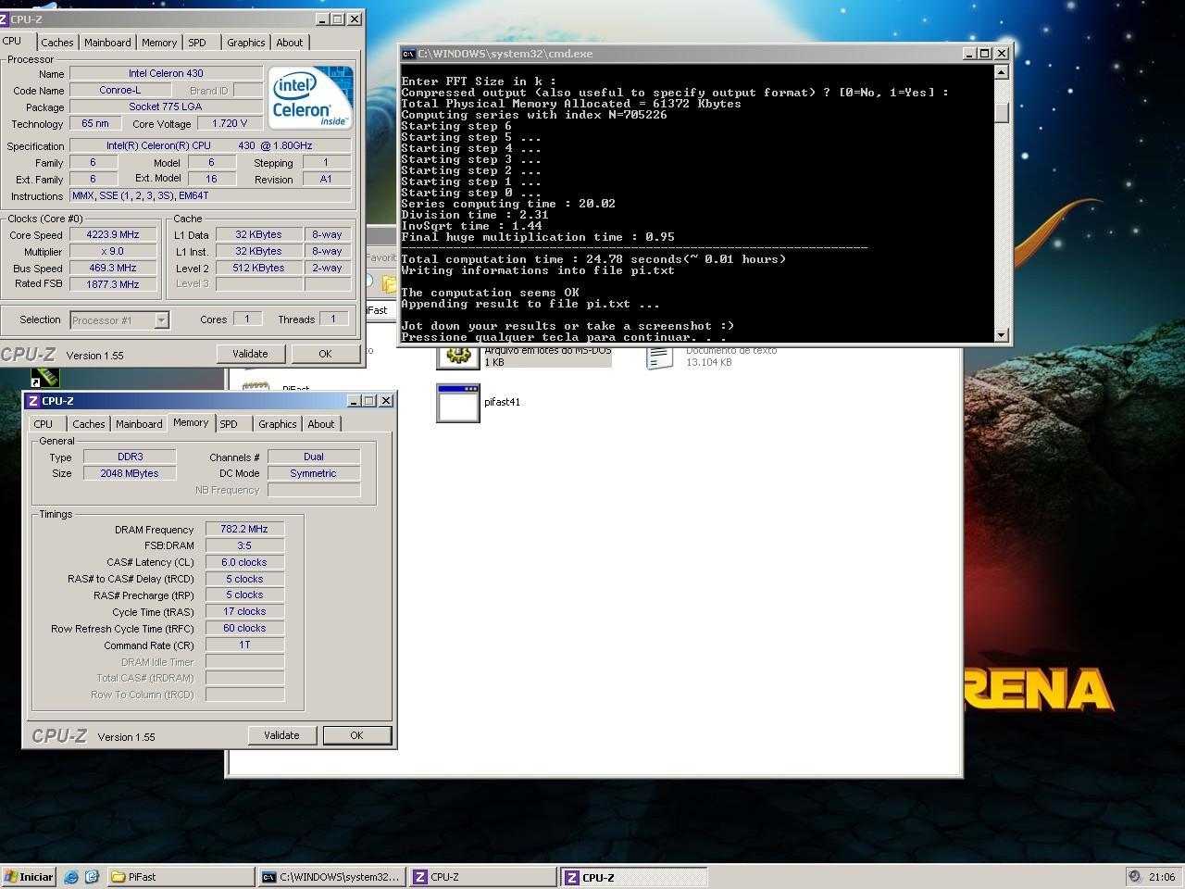The width and height of the screenshot is (1185, 889).
Task: Click the Conroe-L code name field
Action: (120, 90)
